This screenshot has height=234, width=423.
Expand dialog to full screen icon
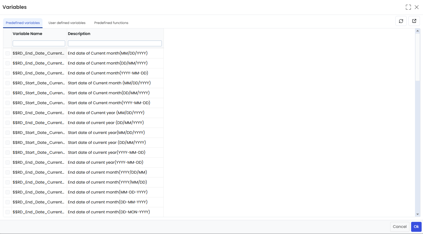point(408,7)
